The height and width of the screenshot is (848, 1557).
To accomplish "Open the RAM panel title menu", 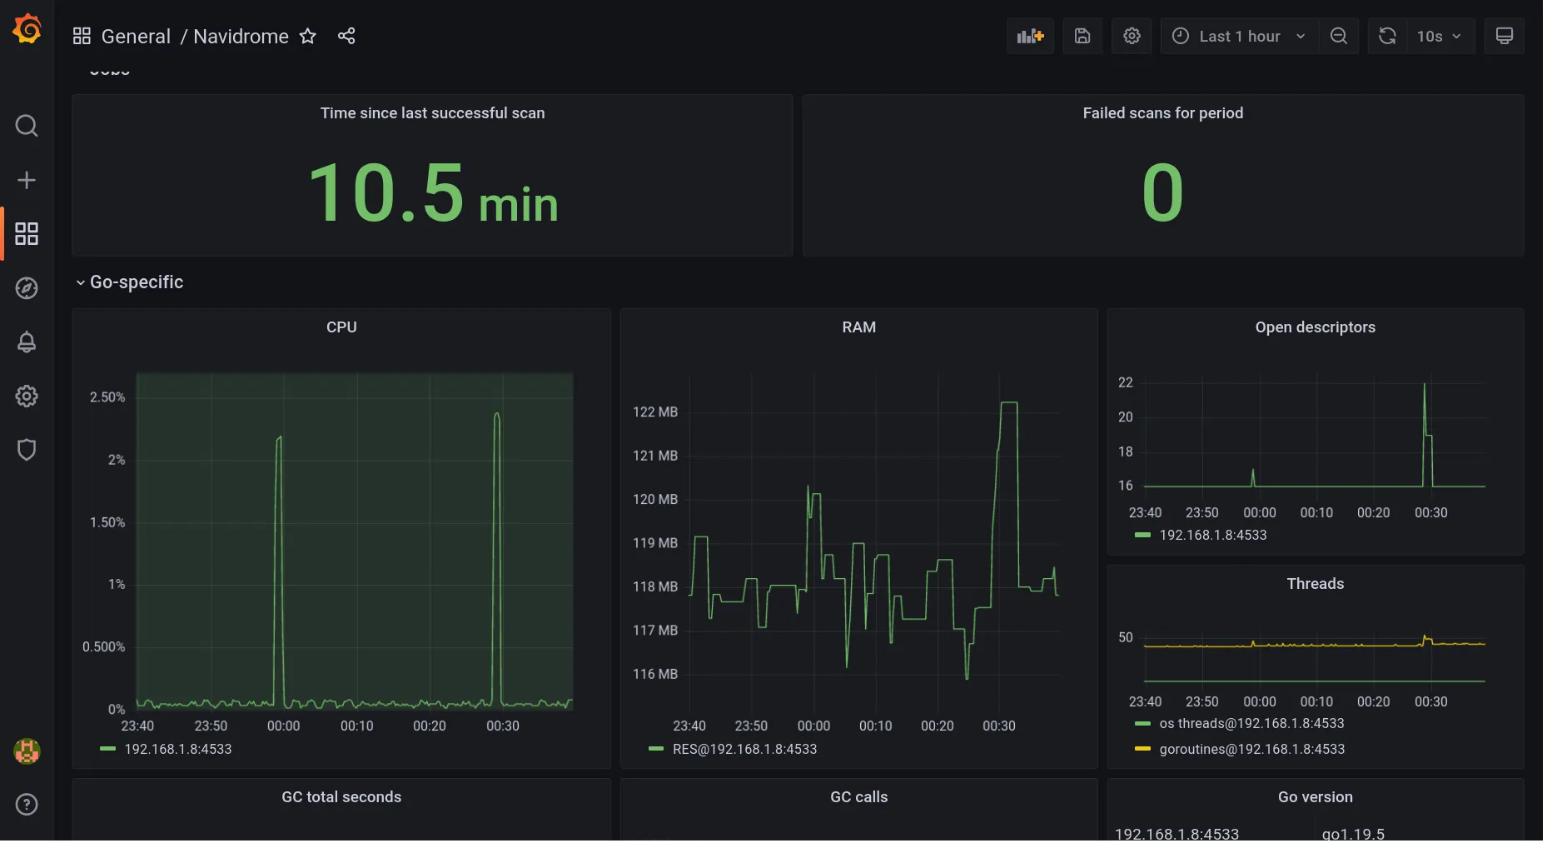I will [858, 327].
